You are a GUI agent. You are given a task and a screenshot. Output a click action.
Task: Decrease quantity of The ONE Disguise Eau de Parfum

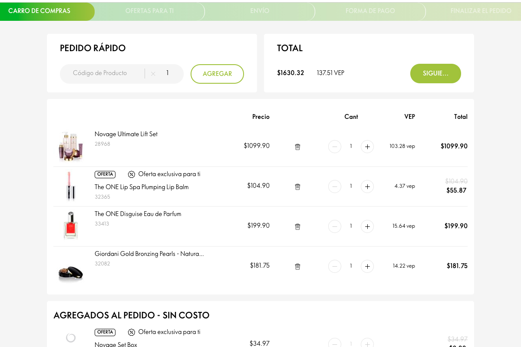tap(335, 226)
